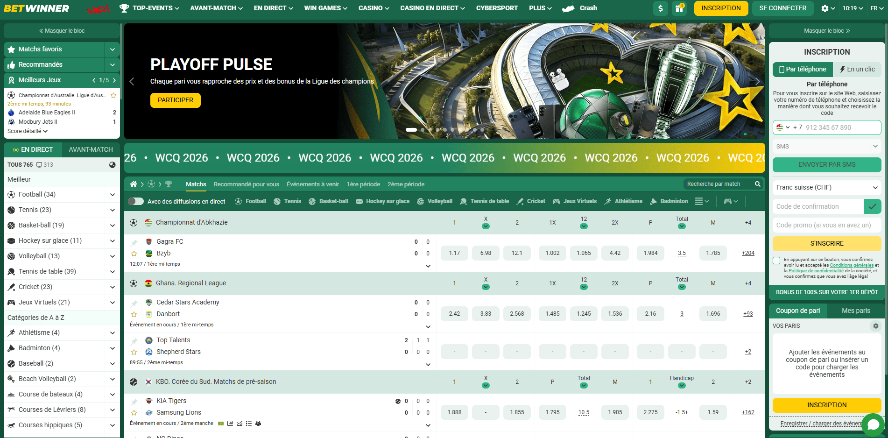Open the 'Mes paris' tab
The image size is (888, 438).
tap(855, 311)
